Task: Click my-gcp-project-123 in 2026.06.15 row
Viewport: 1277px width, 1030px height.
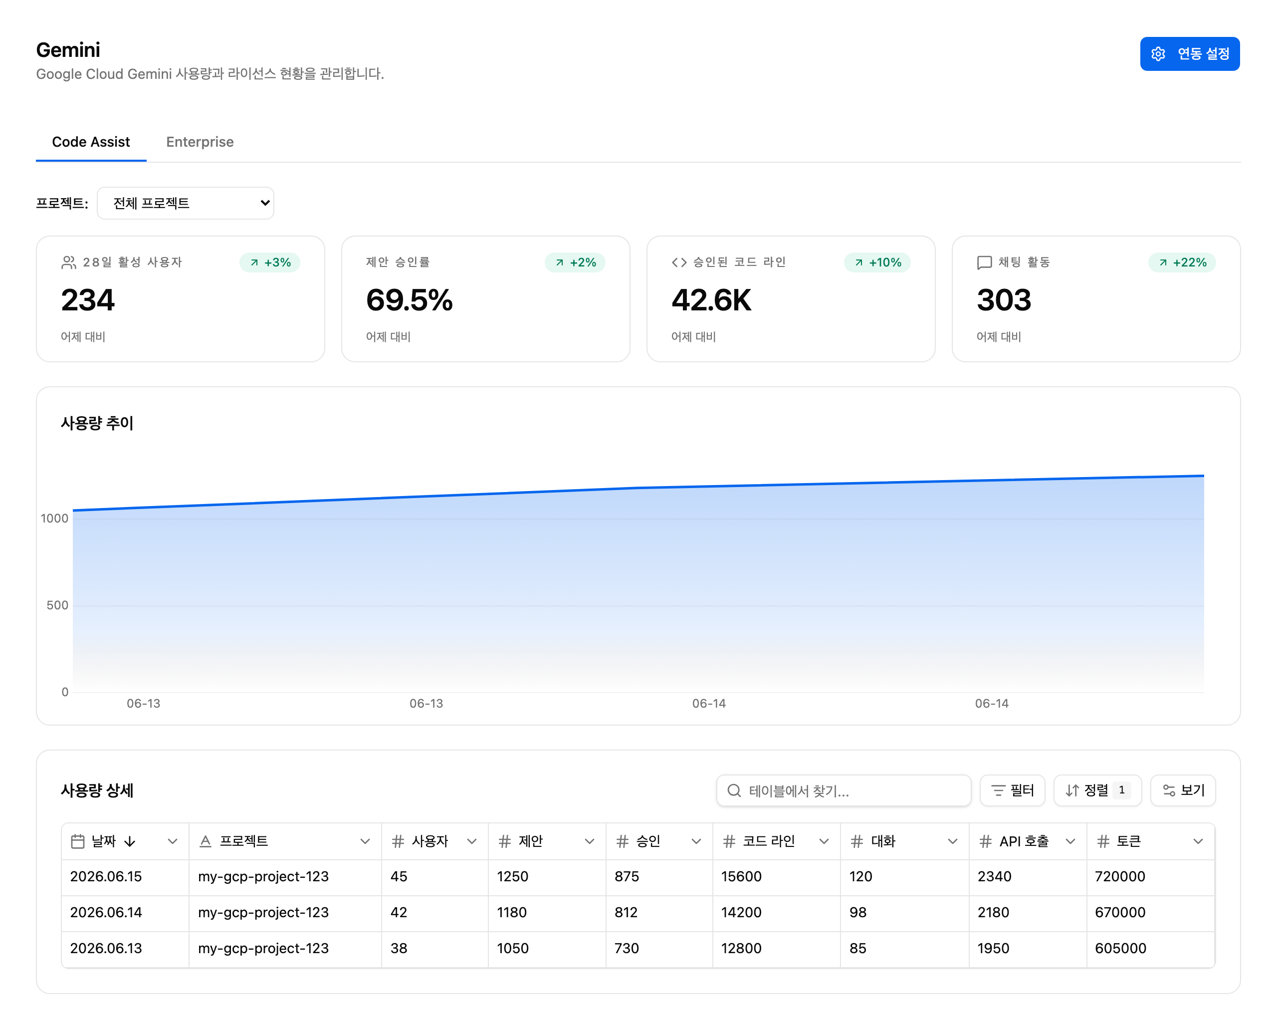Action: coord(263,876)
